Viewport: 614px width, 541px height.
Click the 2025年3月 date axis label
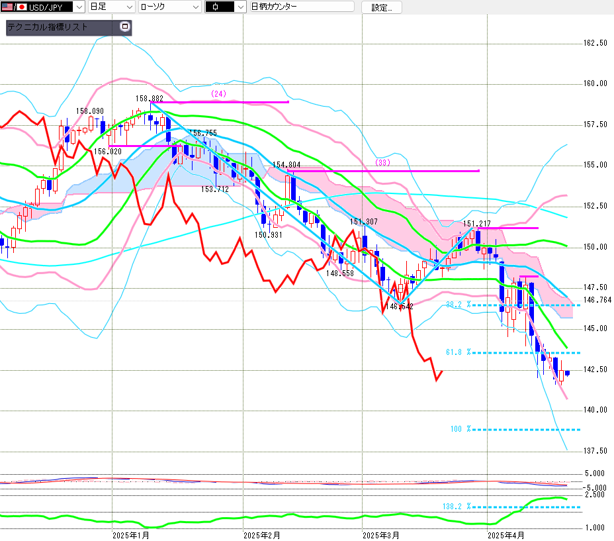[x=381, y=536]
